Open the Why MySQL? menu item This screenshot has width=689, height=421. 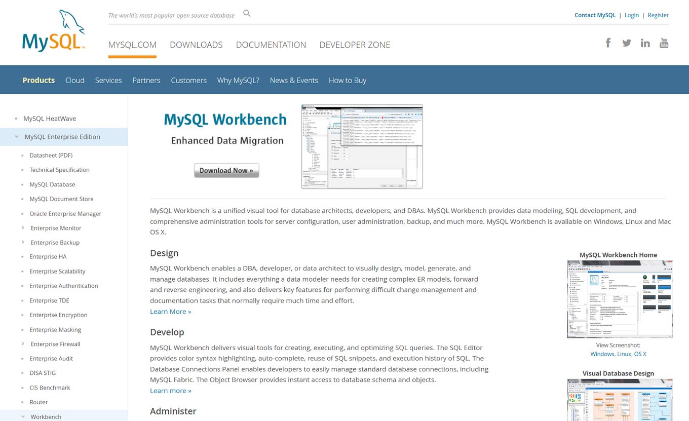(238, 80)
